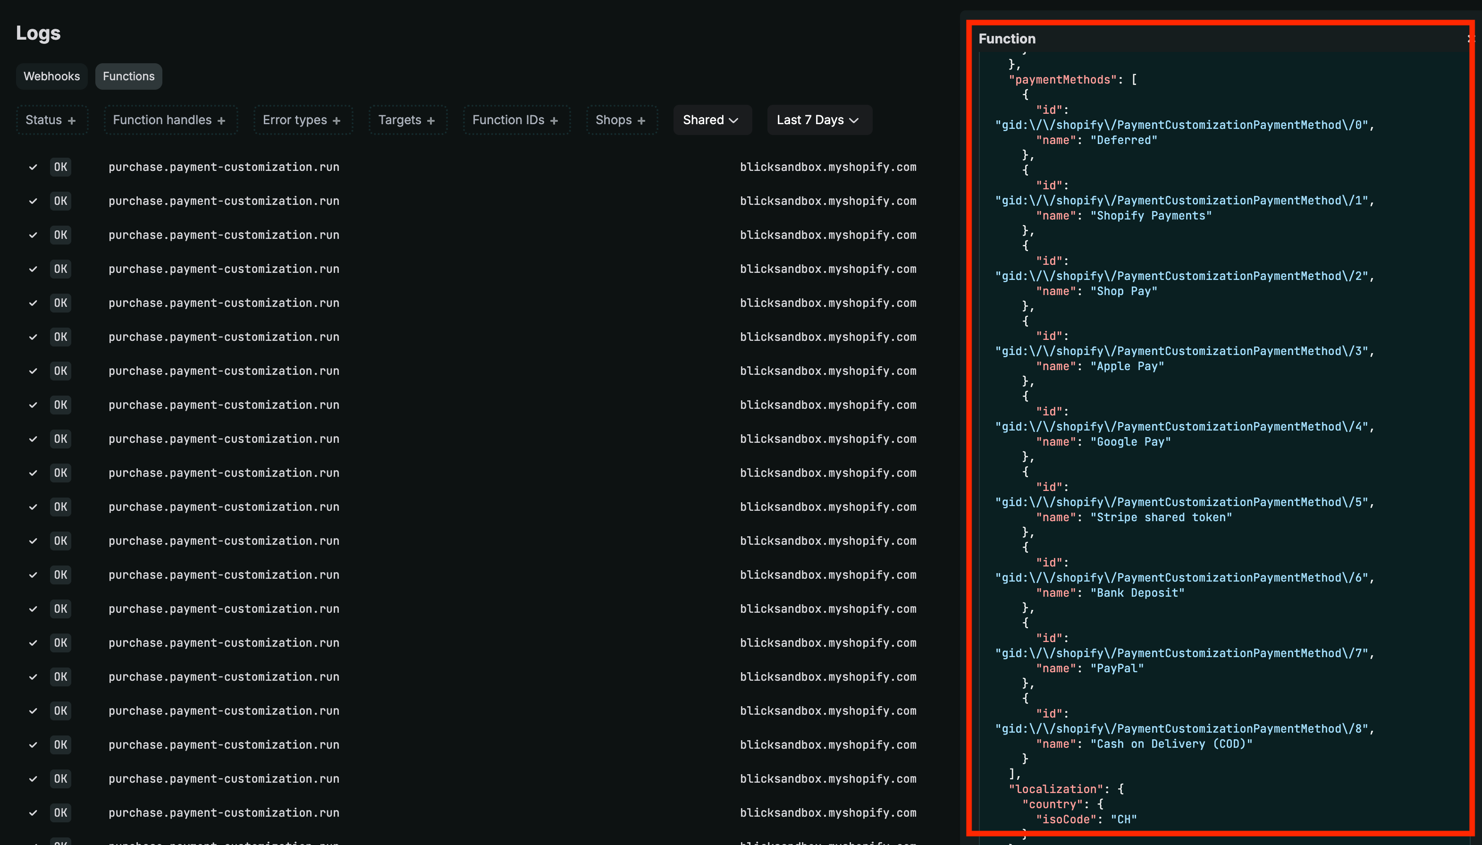This screenshot has height=845, width=1482.
Task: Click the Logs page heading
Action: pos(38,33)
